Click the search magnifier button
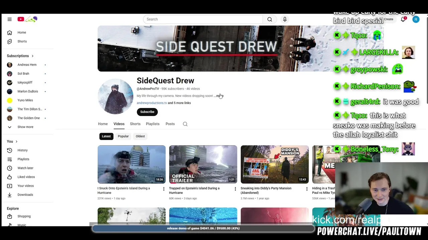This screenshot has width=428, height=240. pos(270,19)
